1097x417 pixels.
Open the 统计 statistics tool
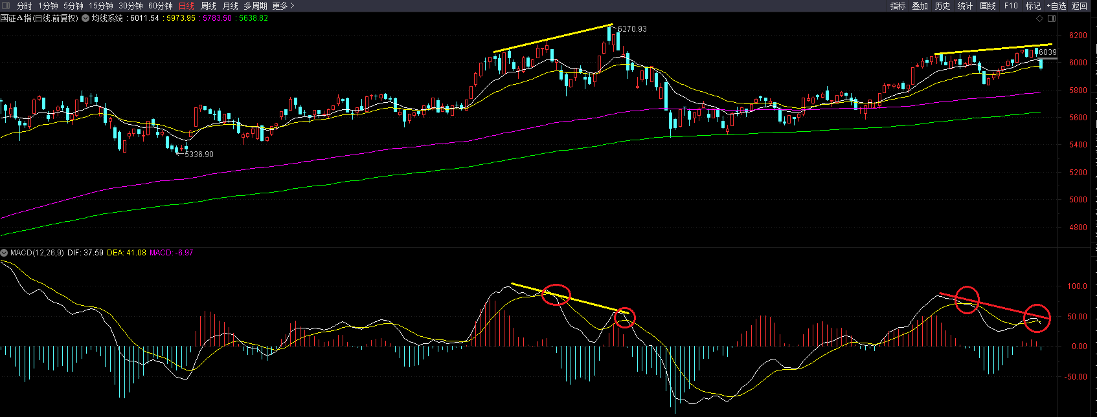965,6
